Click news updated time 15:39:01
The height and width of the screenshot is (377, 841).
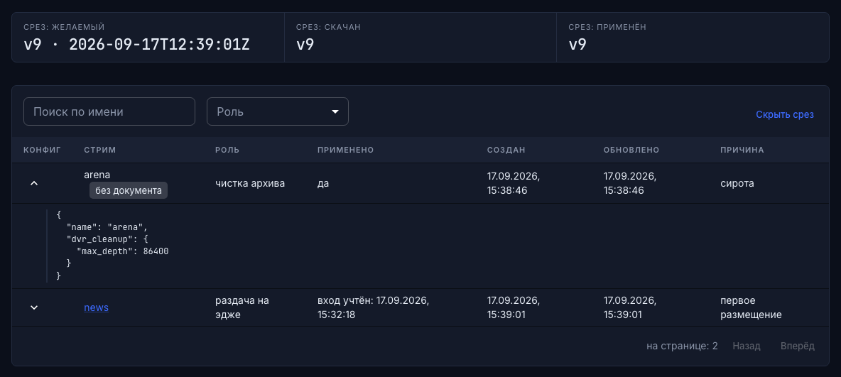click(623, 315)
